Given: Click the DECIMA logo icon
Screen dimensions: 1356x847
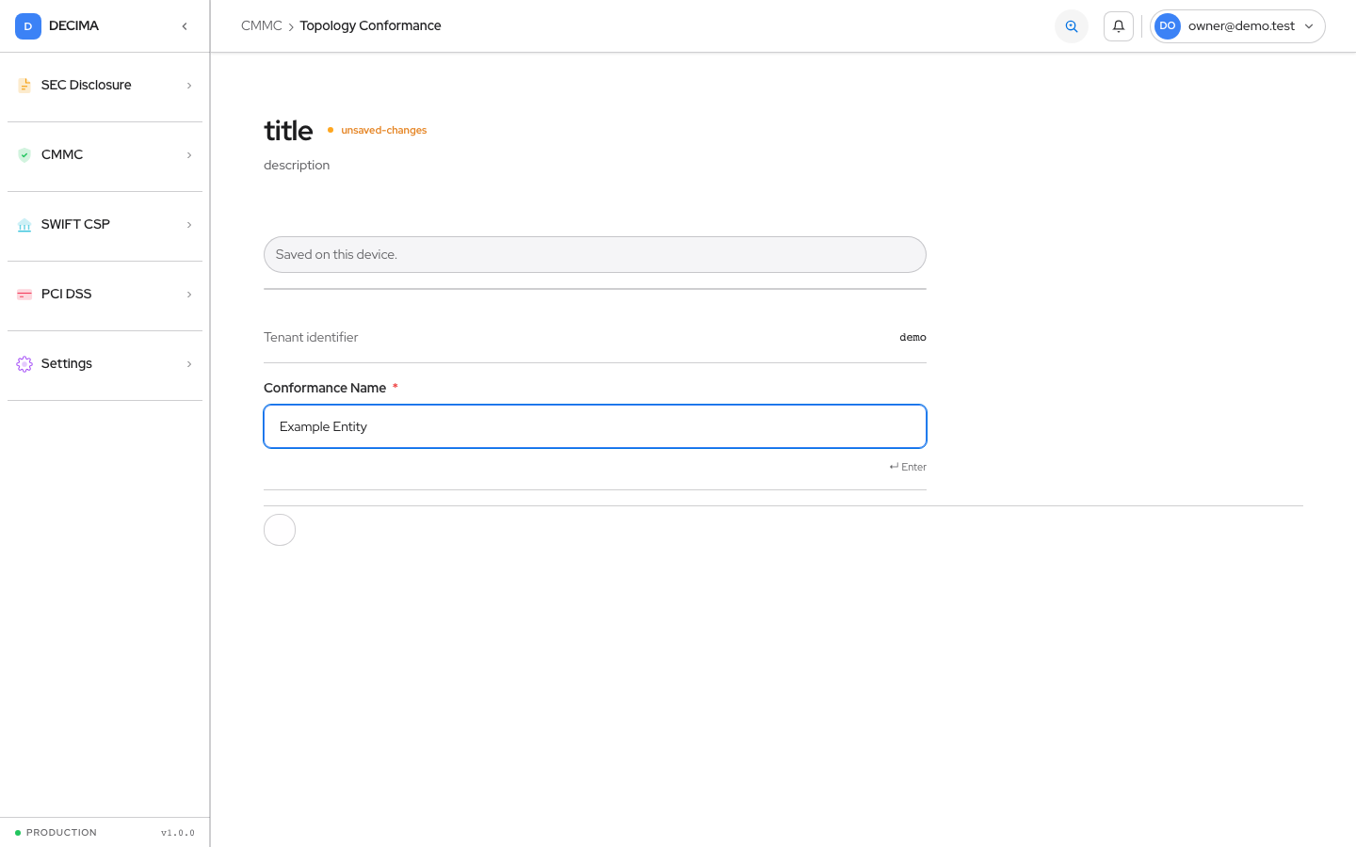Looking at the screenshot, I should [x=28, y=26].
